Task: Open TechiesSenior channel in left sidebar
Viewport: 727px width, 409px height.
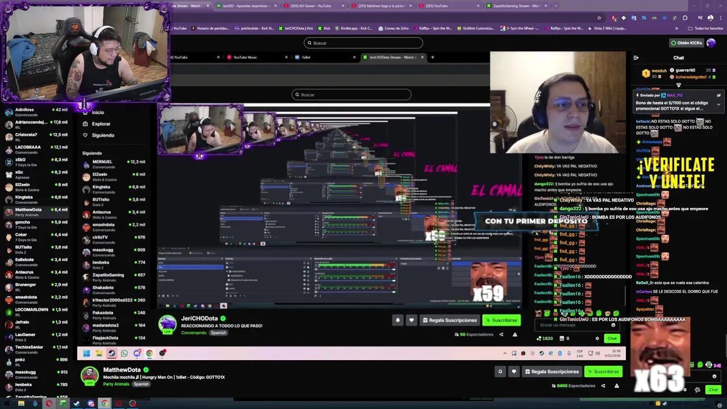Action: (x=35, y=349)
